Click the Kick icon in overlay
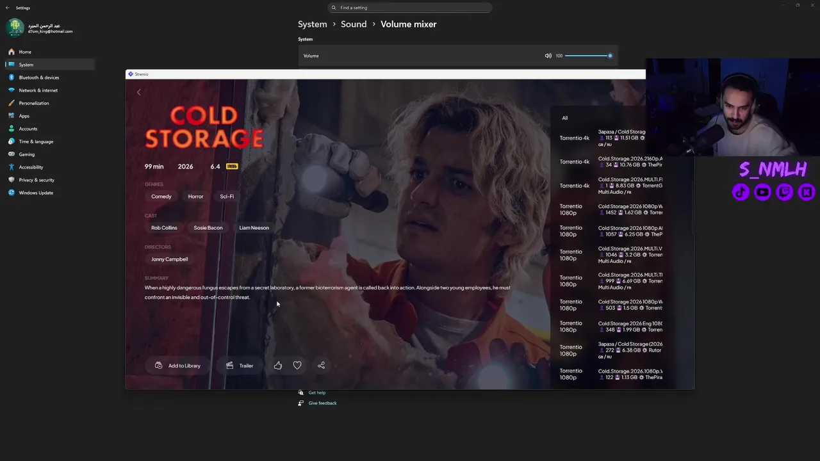 (807, 192)
